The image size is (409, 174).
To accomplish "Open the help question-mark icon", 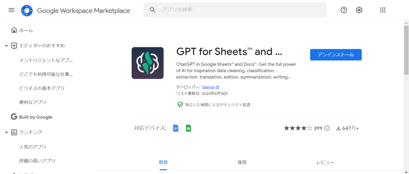I will pos(344,10).
